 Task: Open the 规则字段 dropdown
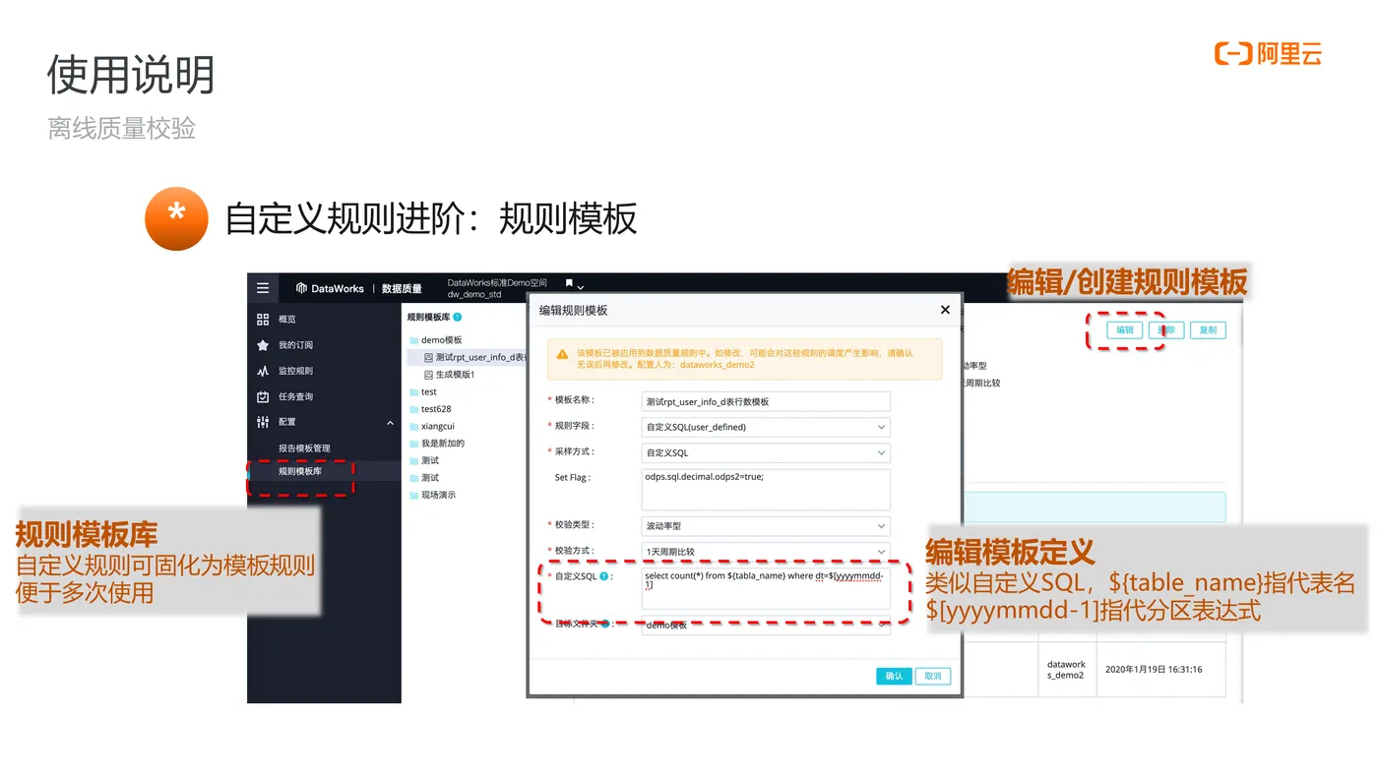pos(766,427)
